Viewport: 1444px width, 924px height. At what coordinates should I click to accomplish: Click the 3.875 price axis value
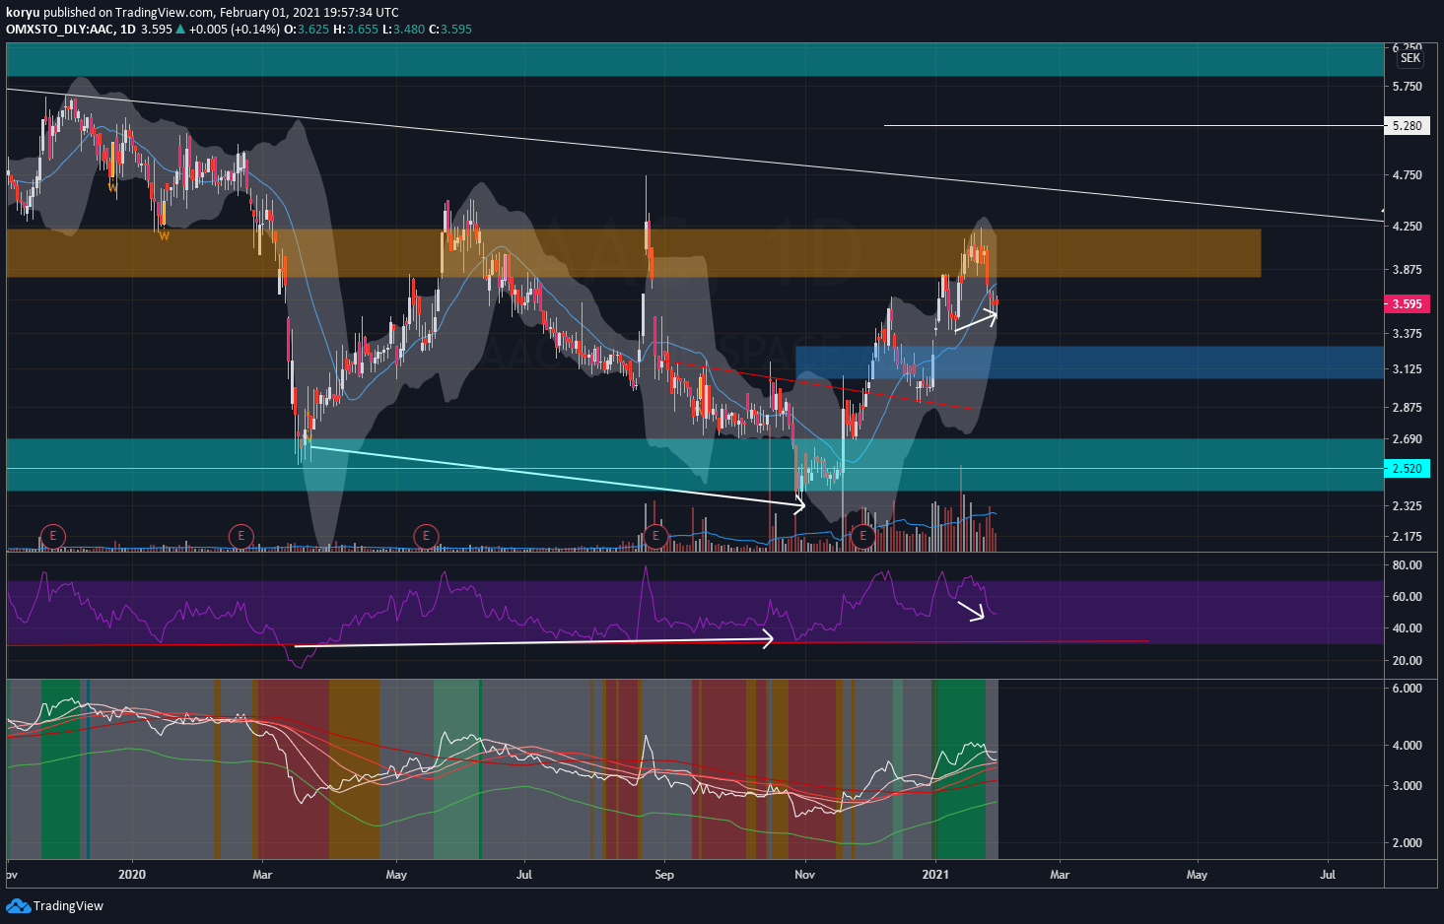click(1407, 269)
